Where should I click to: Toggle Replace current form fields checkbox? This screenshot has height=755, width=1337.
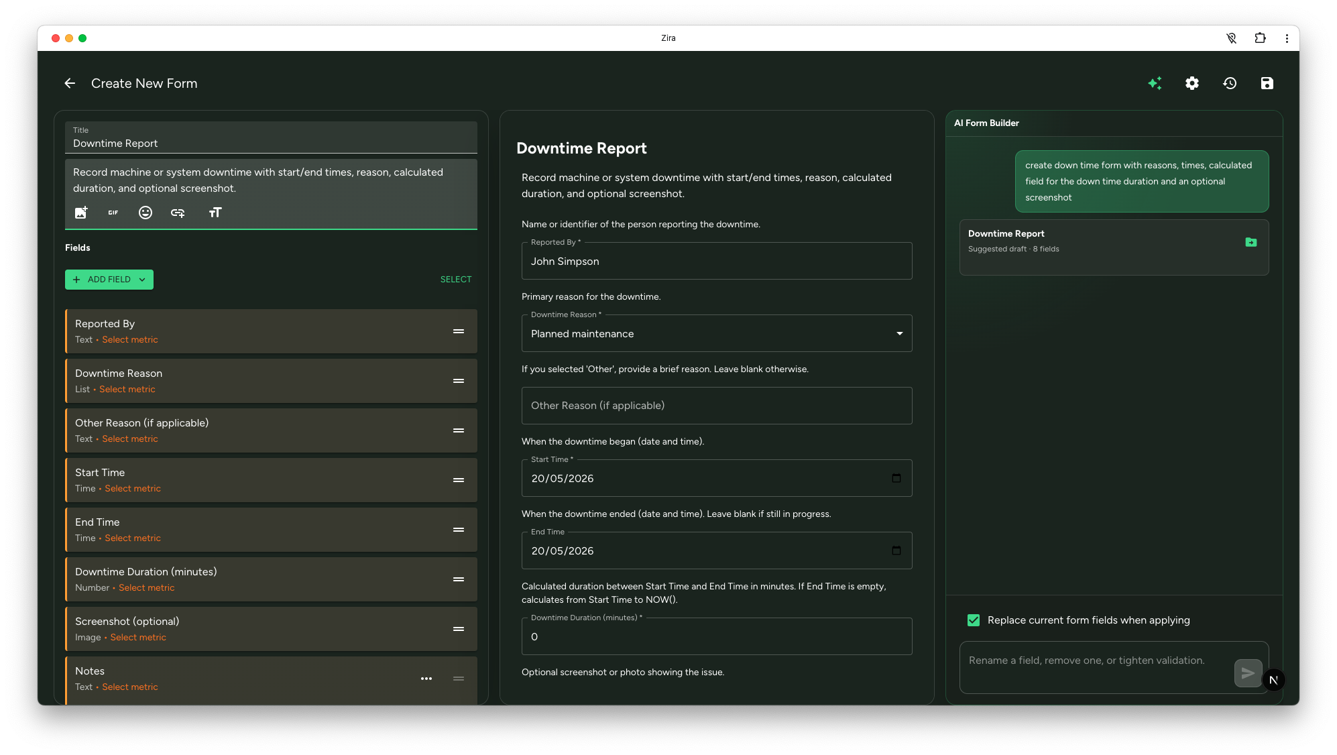tap(974, 620)
